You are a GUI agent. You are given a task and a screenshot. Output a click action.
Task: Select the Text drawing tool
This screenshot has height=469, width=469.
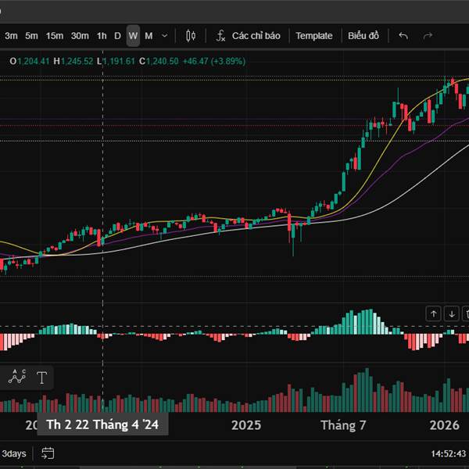(x=41, y=378)
